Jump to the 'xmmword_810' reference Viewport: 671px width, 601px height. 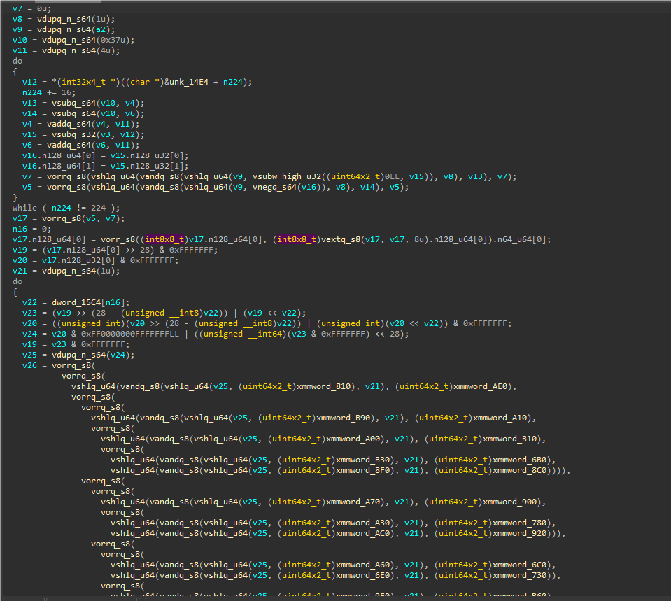coord(323,386)
